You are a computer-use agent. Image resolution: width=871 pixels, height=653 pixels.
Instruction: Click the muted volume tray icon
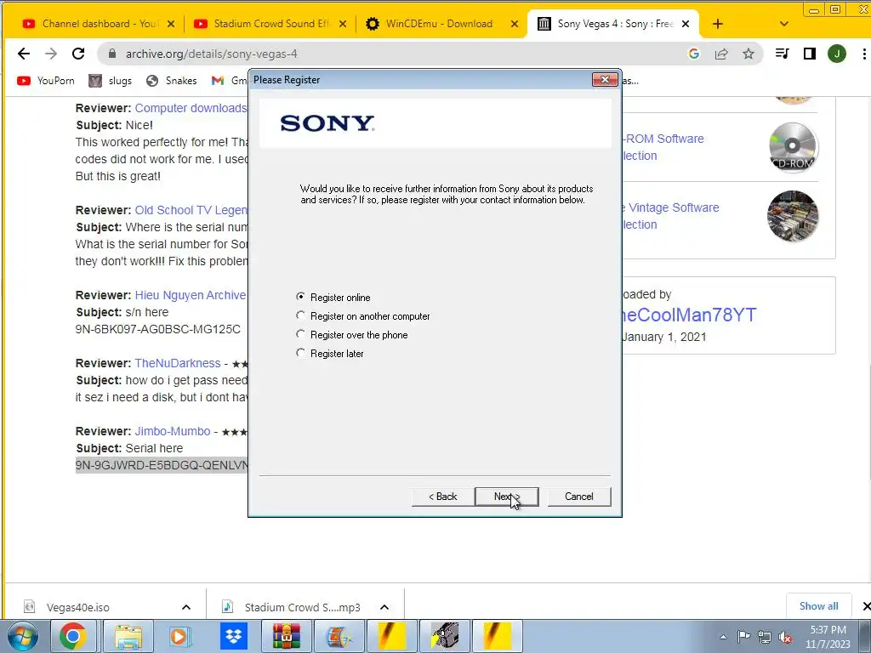[785, 637]
